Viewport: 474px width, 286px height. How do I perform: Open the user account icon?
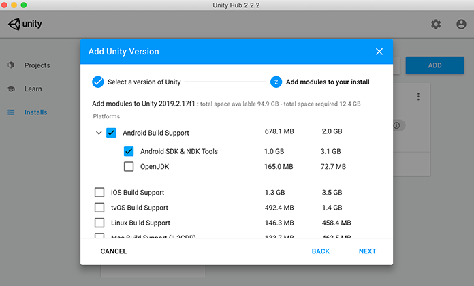(x=461, y=25)
